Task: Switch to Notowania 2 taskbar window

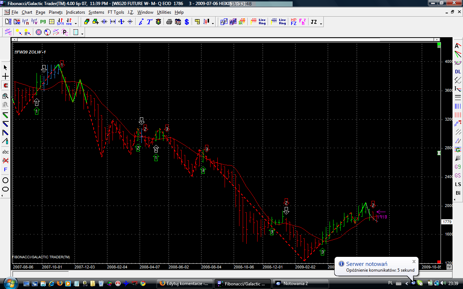Action: tap(300, 284)
